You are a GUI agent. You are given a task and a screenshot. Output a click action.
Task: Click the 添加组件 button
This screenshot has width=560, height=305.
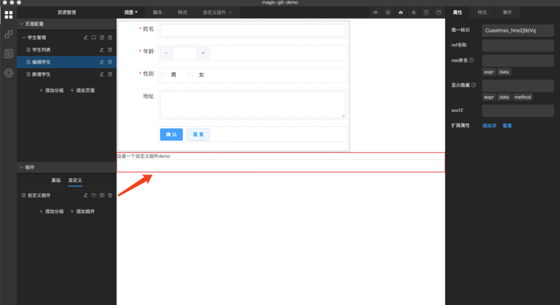[x=82, y=212]
